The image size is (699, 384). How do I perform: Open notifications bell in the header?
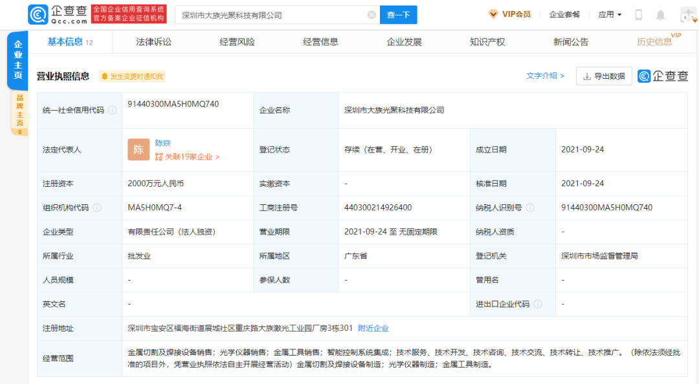(x=660, y=15)
